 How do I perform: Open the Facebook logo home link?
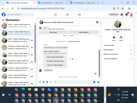tap(4, 15)
